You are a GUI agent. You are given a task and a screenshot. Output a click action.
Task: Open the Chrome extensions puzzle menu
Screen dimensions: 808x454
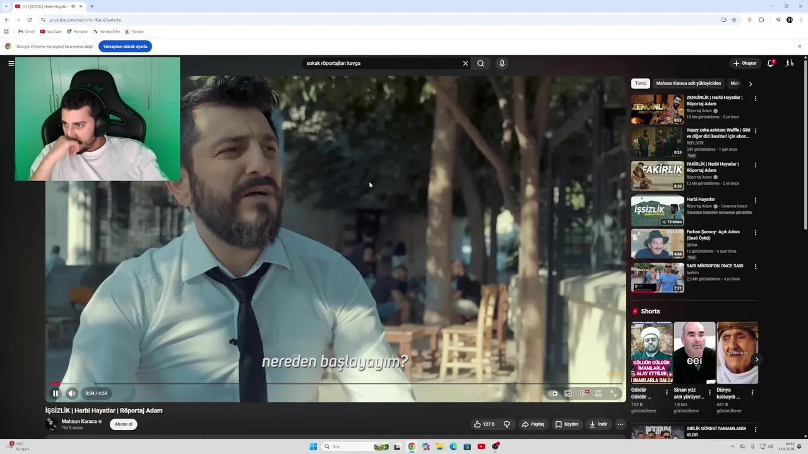(x=761, y=20)
